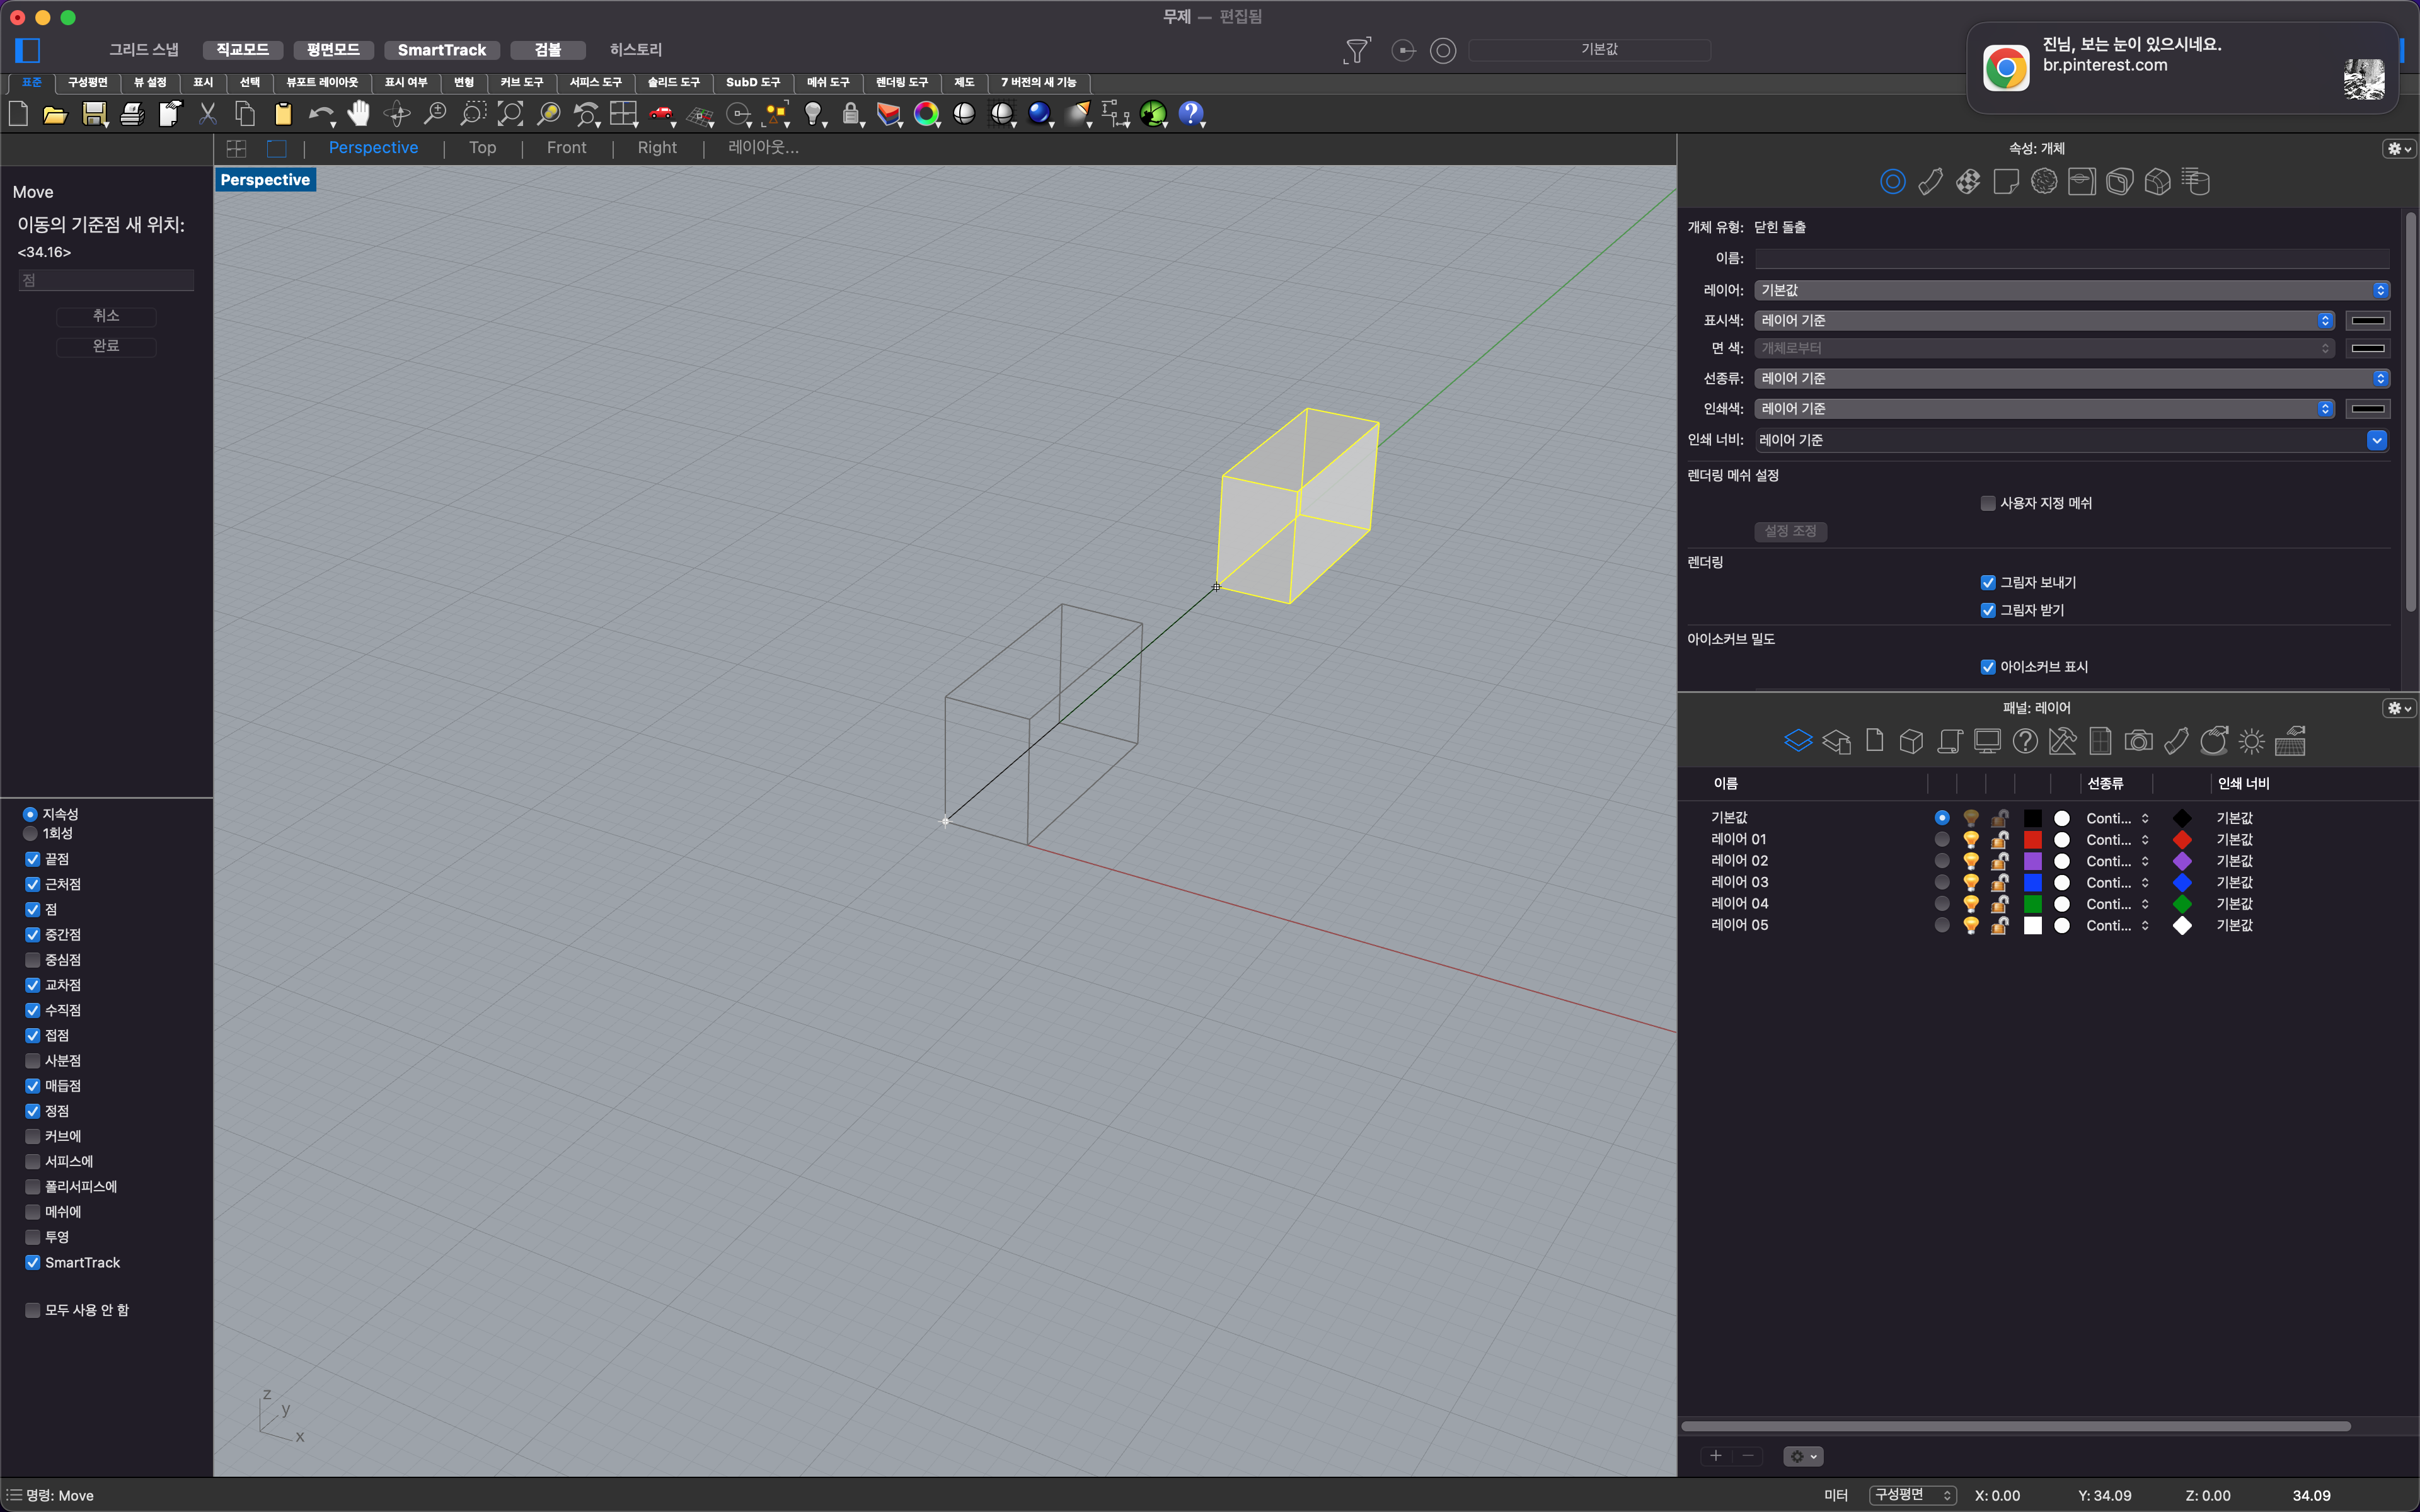
Task: Click the camera icon in layer panel toolbar
Action: pos(2138,741)
